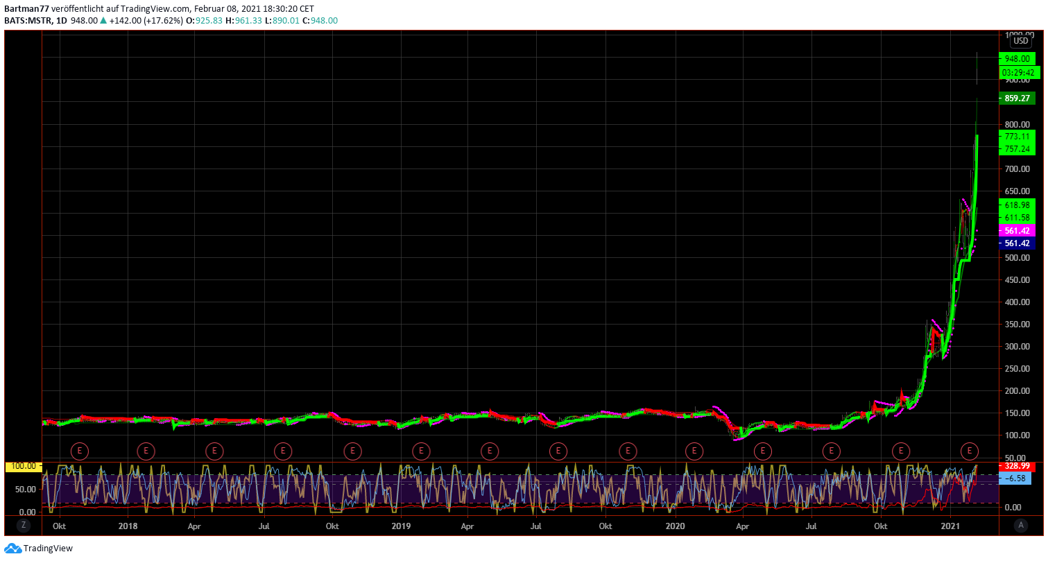Click the January 2020 earnings E marker

click(x=694, y=451)
